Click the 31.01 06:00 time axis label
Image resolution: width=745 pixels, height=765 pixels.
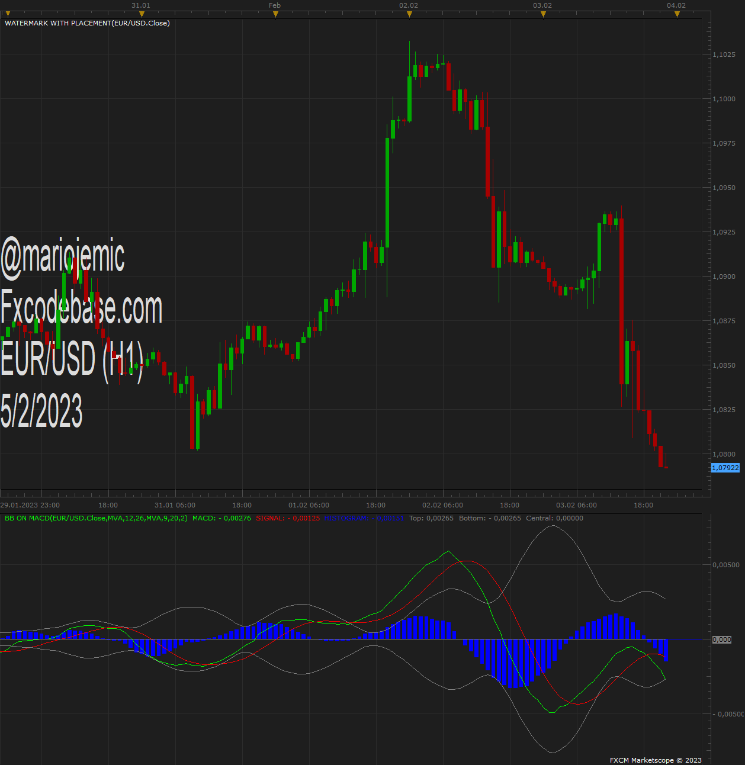coord(175,505)
